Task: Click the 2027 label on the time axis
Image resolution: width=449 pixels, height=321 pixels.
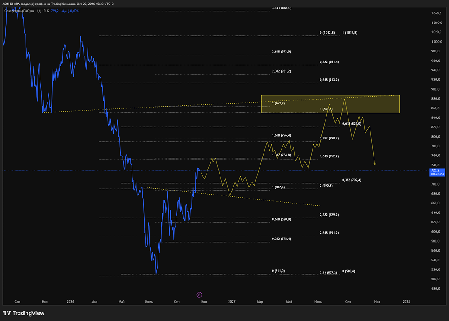Action: tap(232, 302)
